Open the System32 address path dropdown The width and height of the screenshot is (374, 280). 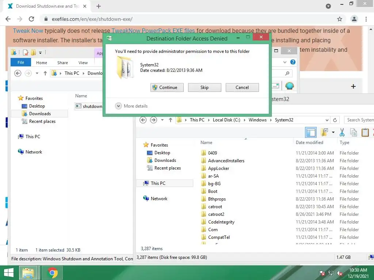point(327,120)
